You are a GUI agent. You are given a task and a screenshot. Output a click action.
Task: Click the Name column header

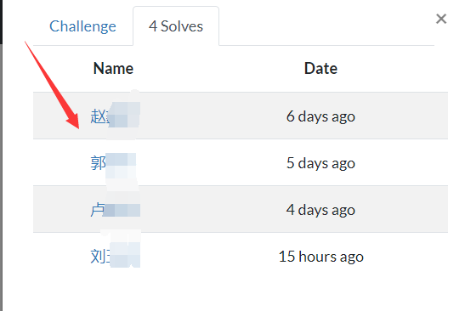point(113,69)
